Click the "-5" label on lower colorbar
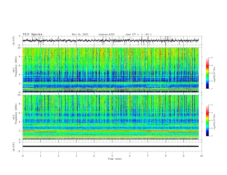This screenshot has height=175, width=227. (x=211, y=120)
